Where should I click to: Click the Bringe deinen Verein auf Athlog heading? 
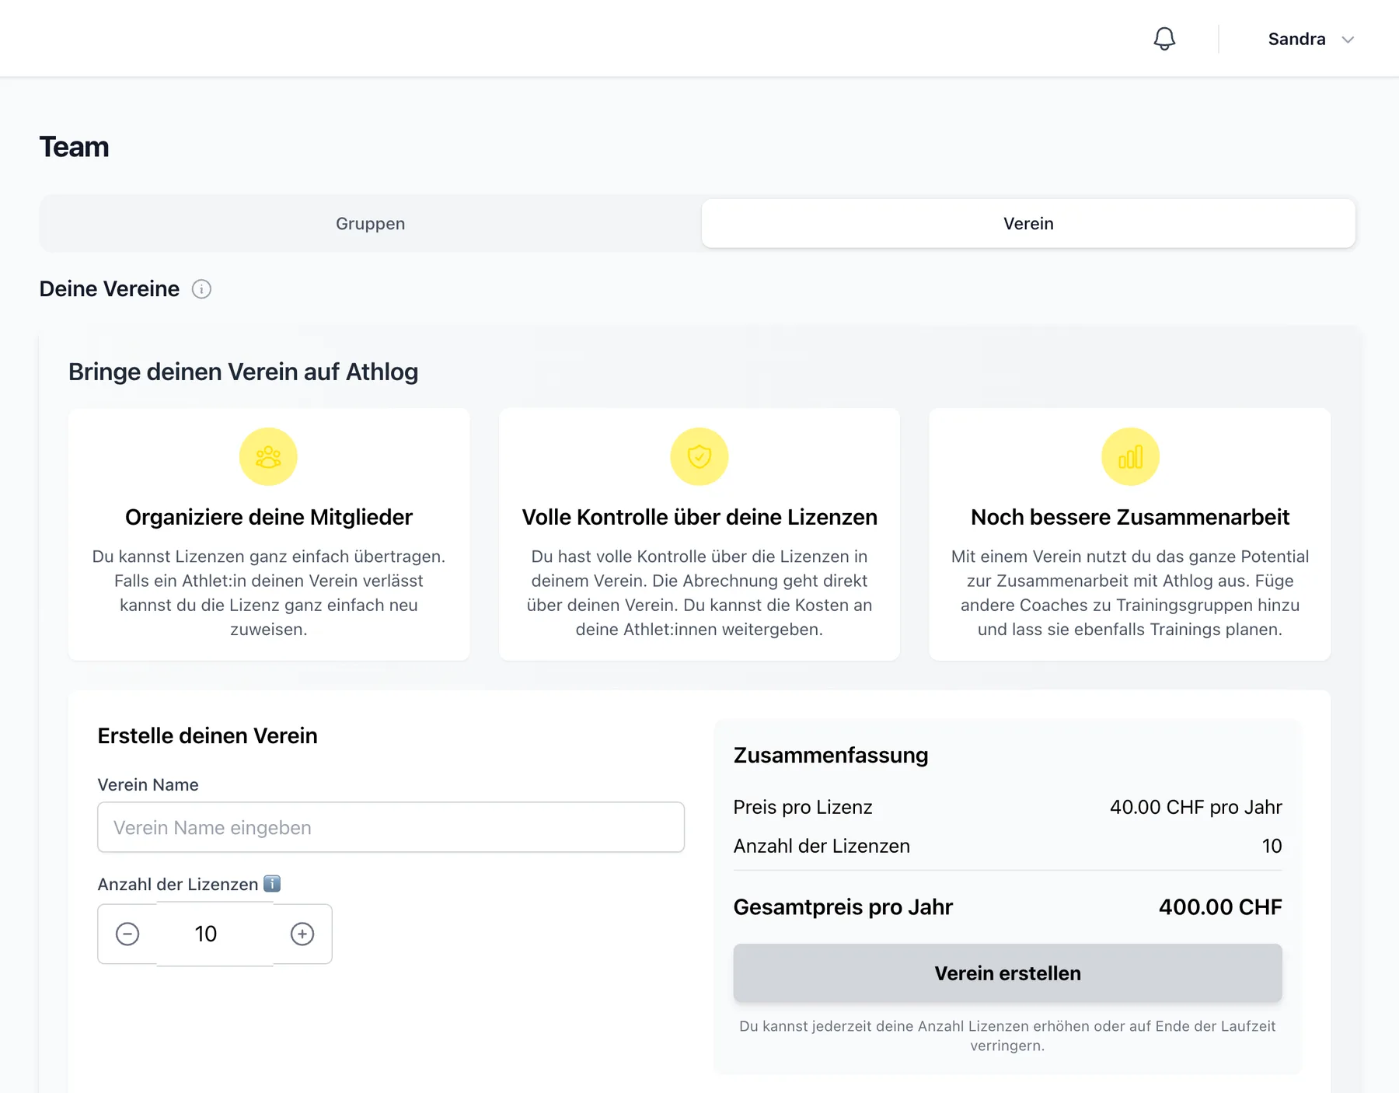click(x=243, y=372)
